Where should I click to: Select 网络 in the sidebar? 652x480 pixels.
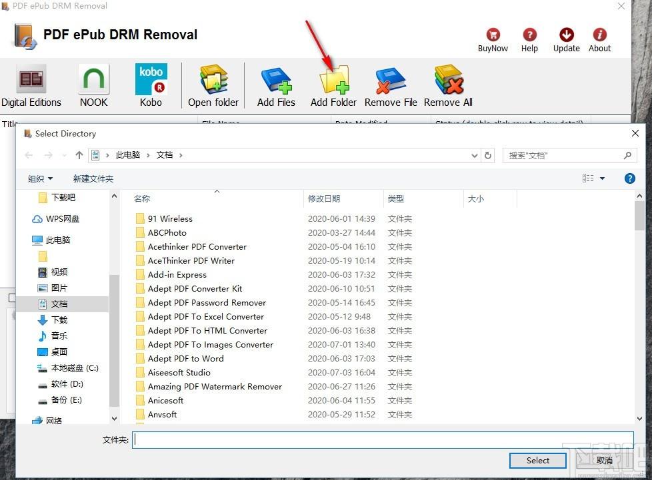[47, 420]
